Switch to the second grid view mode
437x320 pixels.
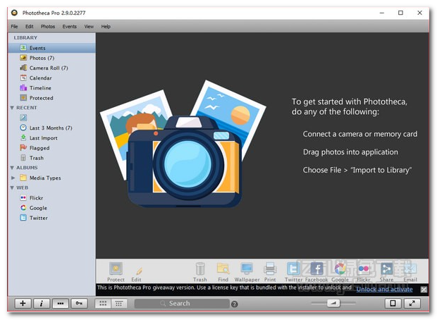pos(118,303)
